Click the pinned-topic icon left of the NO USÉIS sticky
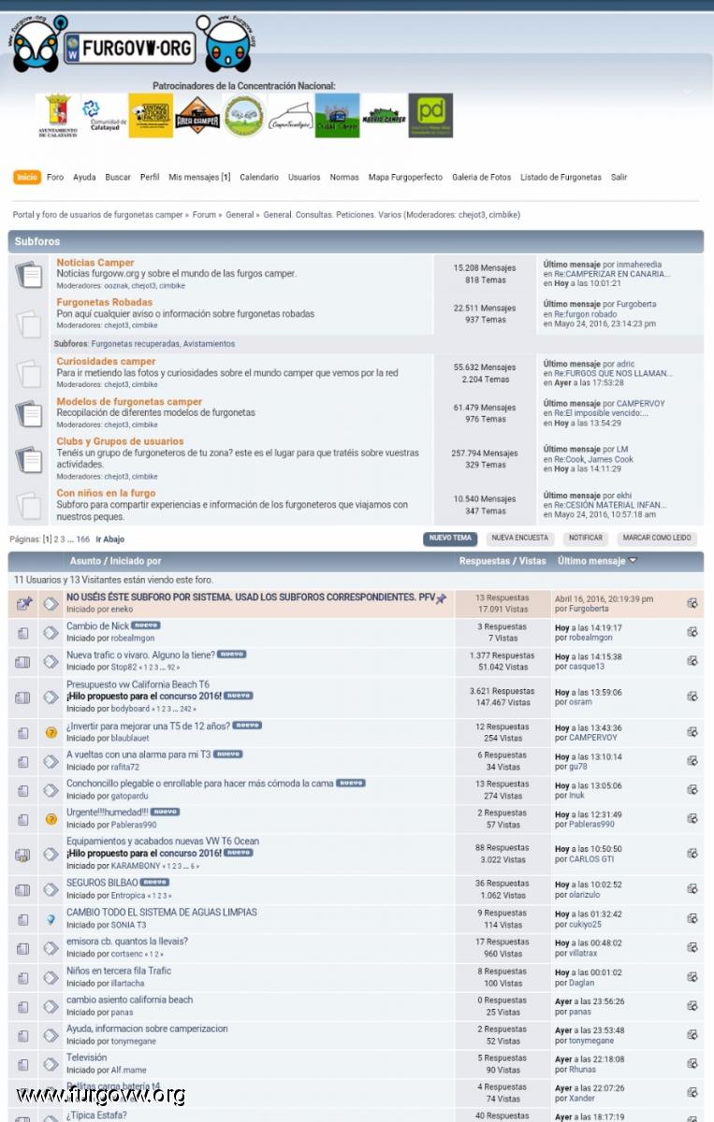 23,604
